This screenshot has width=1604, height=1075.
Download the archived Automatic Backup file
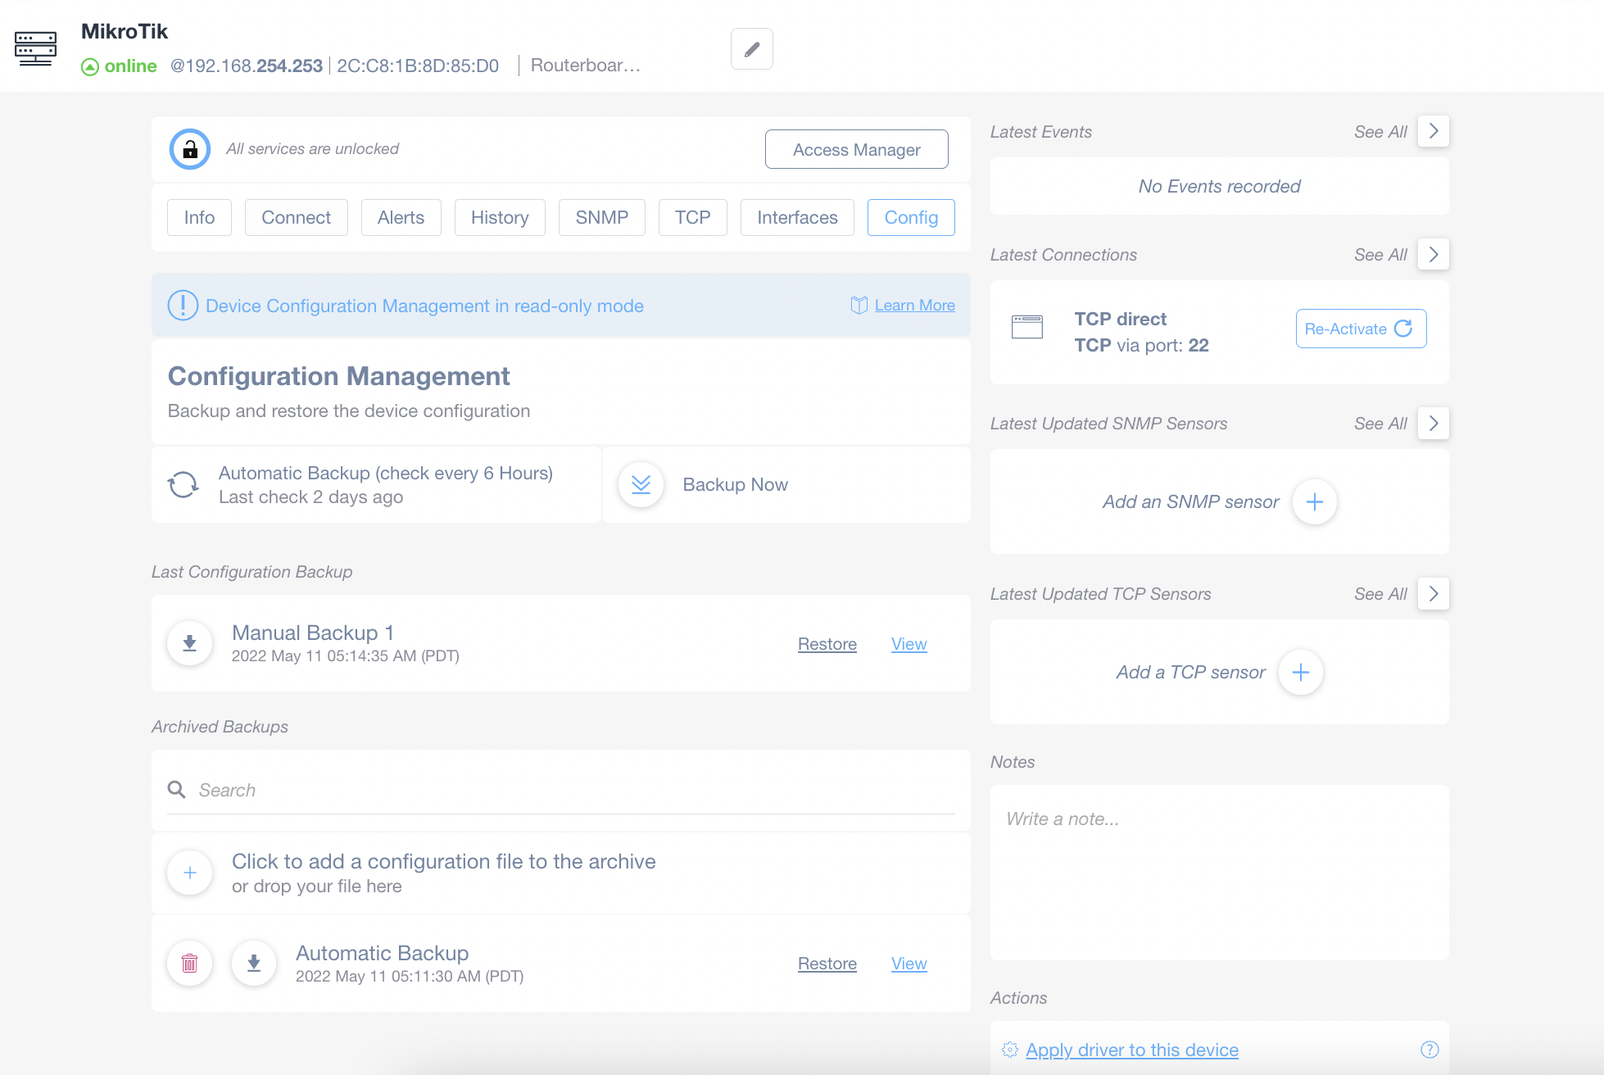tap(254, 963)
